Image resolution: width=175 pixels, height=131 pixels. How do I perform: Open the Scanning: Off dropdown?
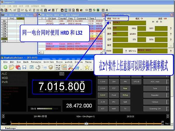156,109
